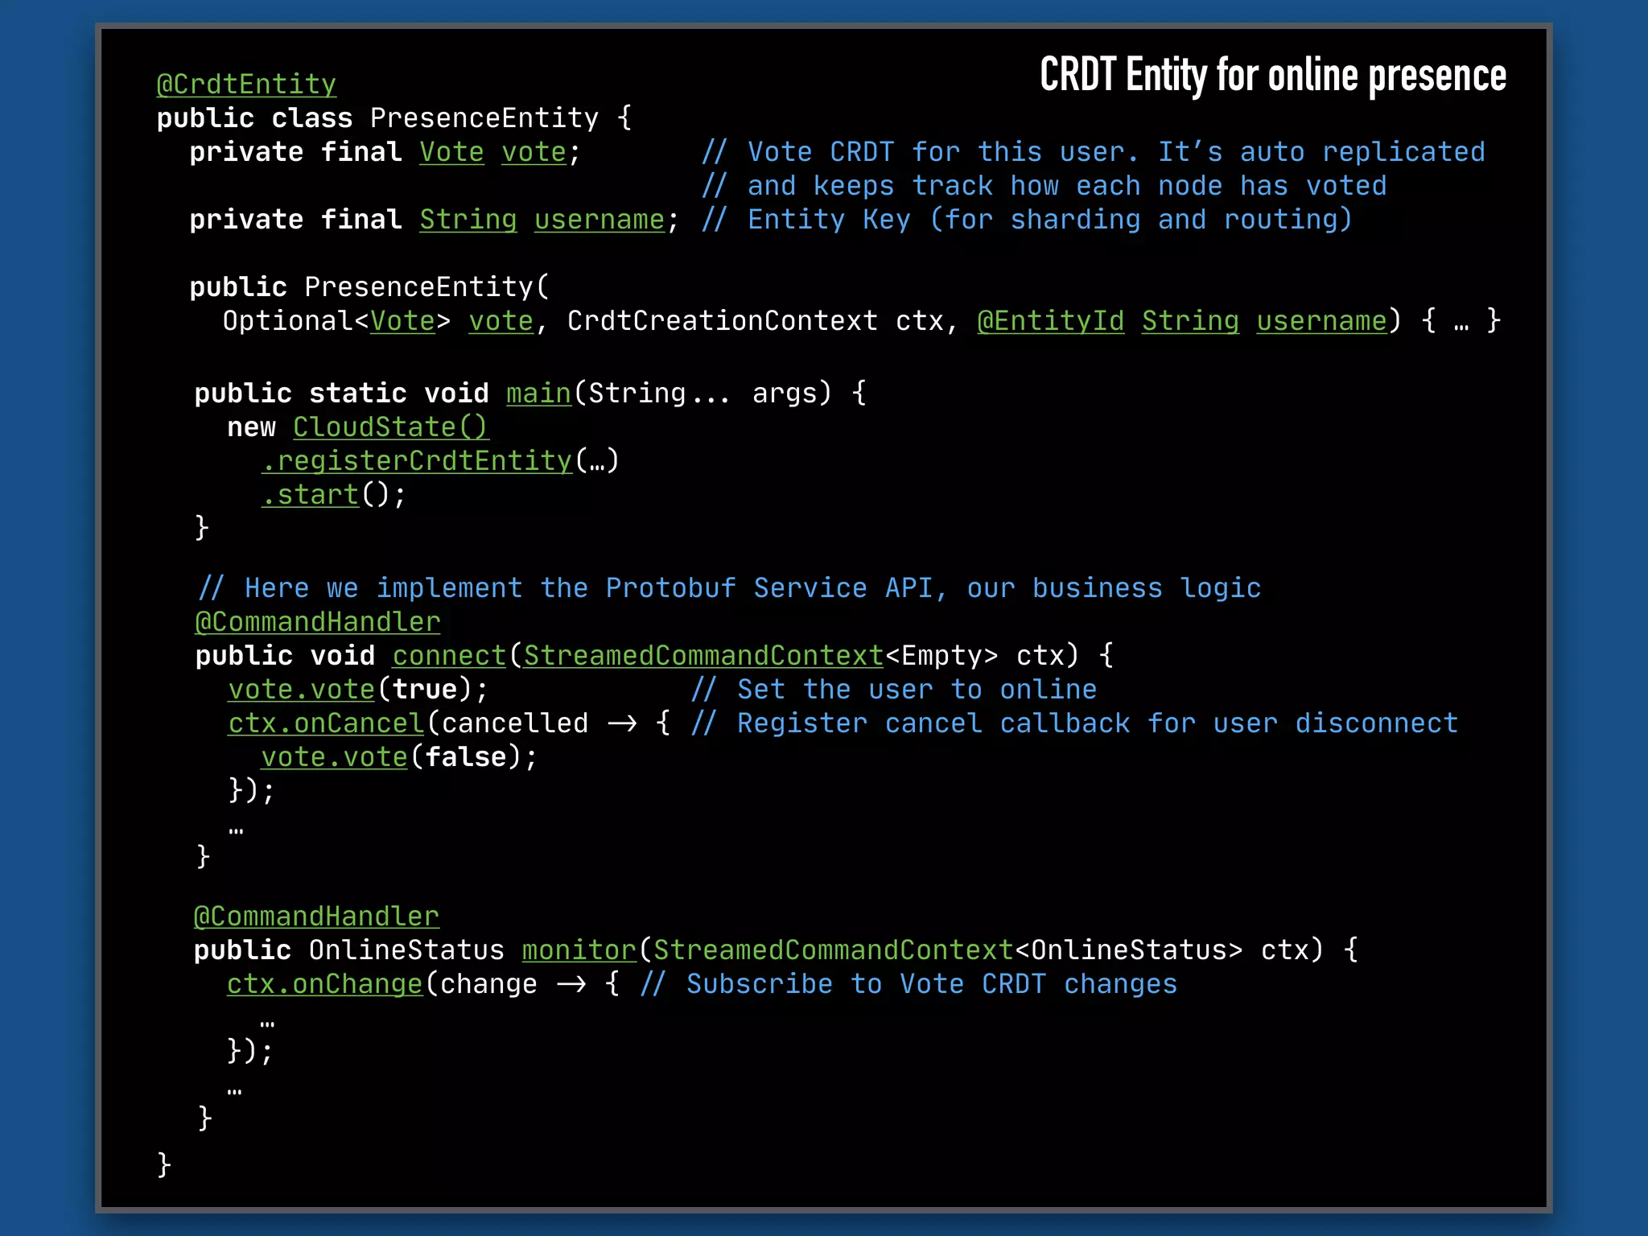Click 'vote.vote' in the false call

click(334, 757)
